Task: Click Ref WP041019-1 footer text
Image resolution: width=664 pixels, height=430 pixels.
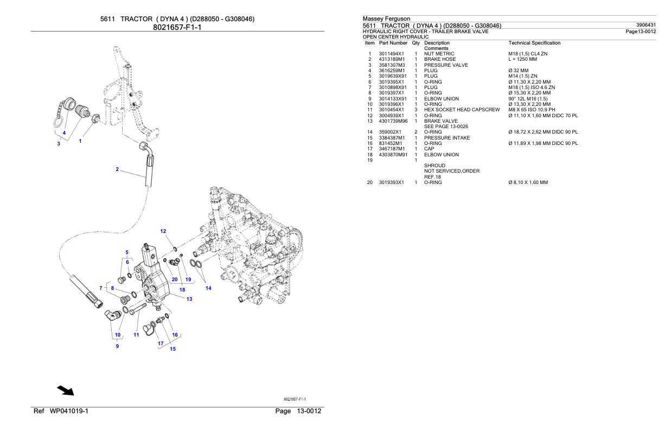Action: [x=60, y=410]
